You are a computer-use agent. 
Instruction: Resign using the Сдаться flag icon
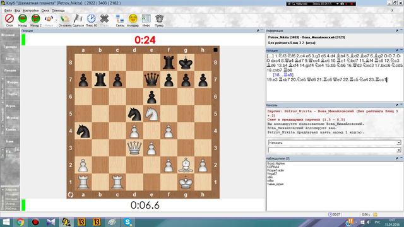(x=78, y=19)
